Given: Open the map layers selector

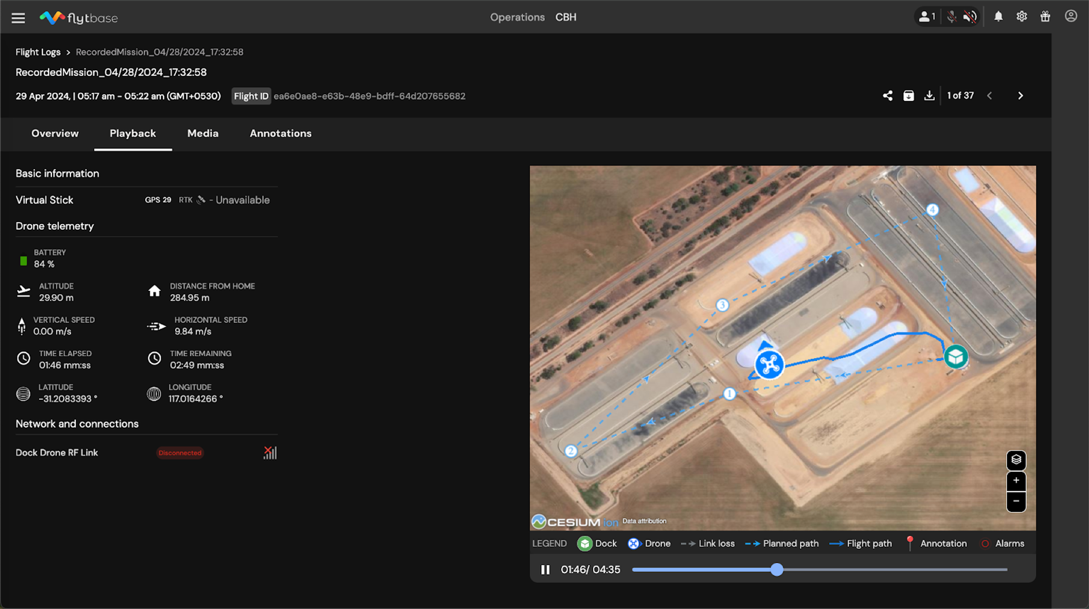Looking at the screenshot, I should [x=1016, y=459].
